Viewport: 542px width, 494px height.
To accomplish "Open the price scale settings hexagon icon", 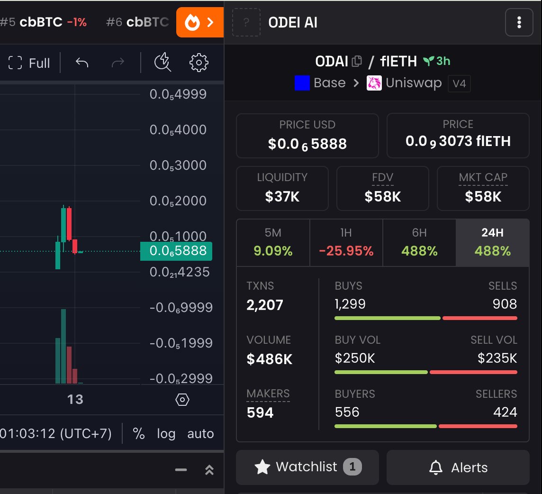I will pyautogui.click(x=182, y=400).
